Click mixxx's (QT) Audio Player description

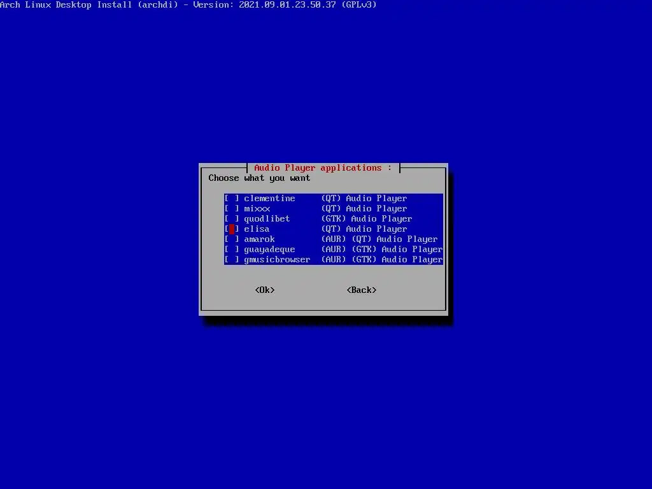[364, 209]
